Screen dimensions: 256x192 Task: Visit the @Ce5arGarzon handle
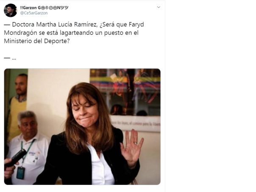click(x=34, y=13)
